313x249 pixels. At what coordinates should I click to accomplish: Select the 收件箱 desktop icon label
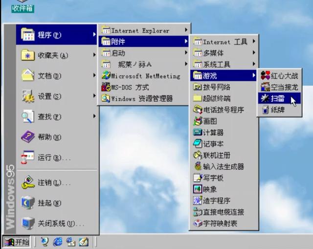point(23,8)
